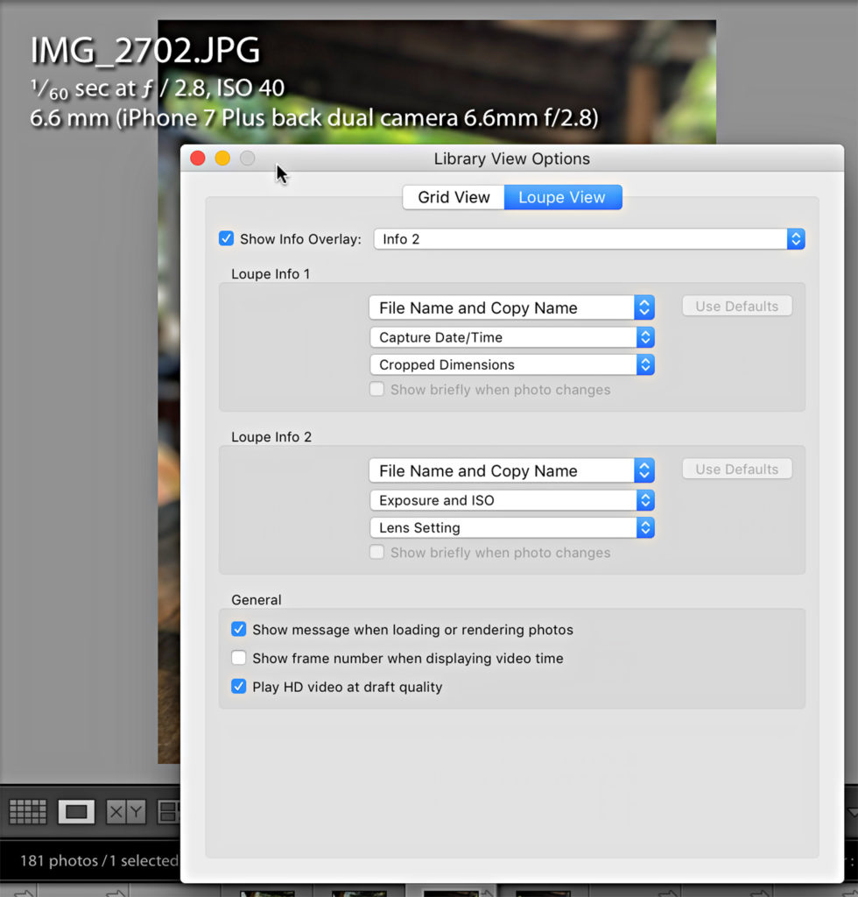
Task: Expand Loupe Info 2 Lens Setting dropdown
Action: [x=511, y=527]
